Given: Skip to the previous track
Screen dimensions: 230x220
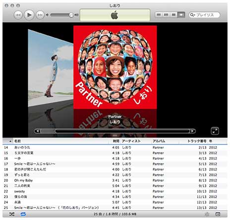Looking at the screenshot, I should [x=18, y=15].
